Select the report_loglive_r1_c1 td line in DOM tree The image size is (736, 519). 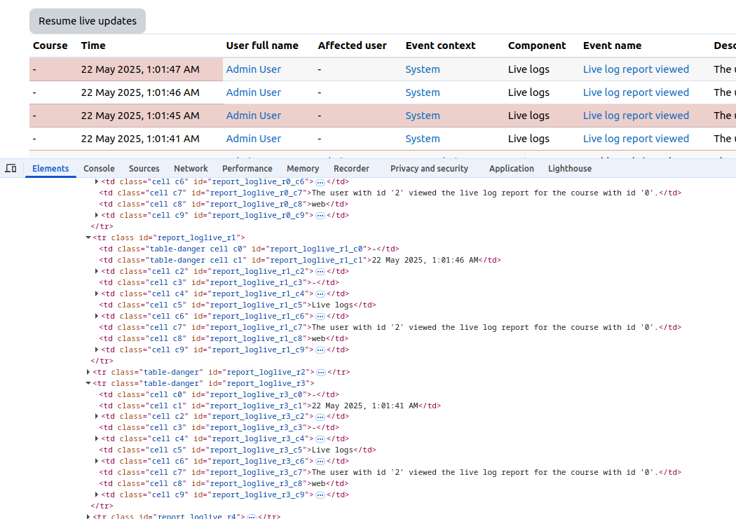pyautogui.click(x=300, y=261)
